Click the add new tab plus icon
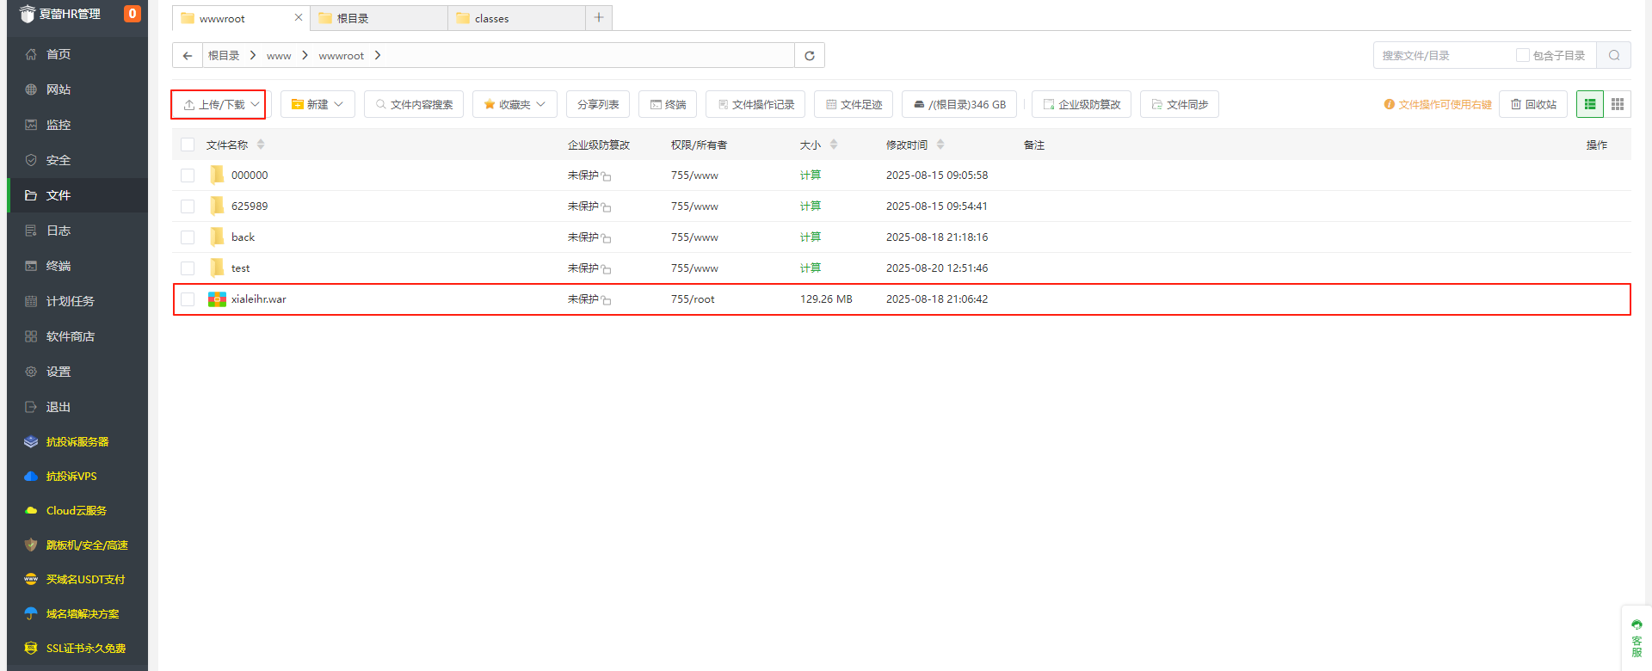This screenshot has width=1652, height=671. pos(599,18)
